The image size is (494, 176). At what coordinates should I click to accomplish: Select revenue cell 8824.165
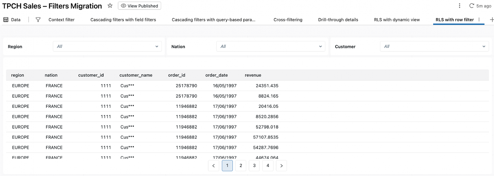268,96
